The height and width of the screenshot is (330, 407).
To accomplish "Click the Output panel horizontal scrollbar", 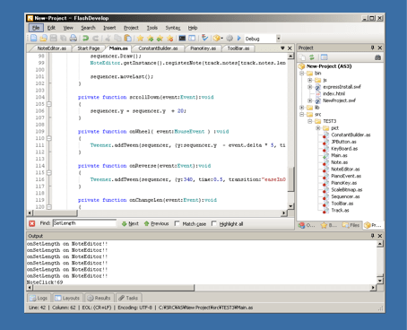I will coord(114,288).
